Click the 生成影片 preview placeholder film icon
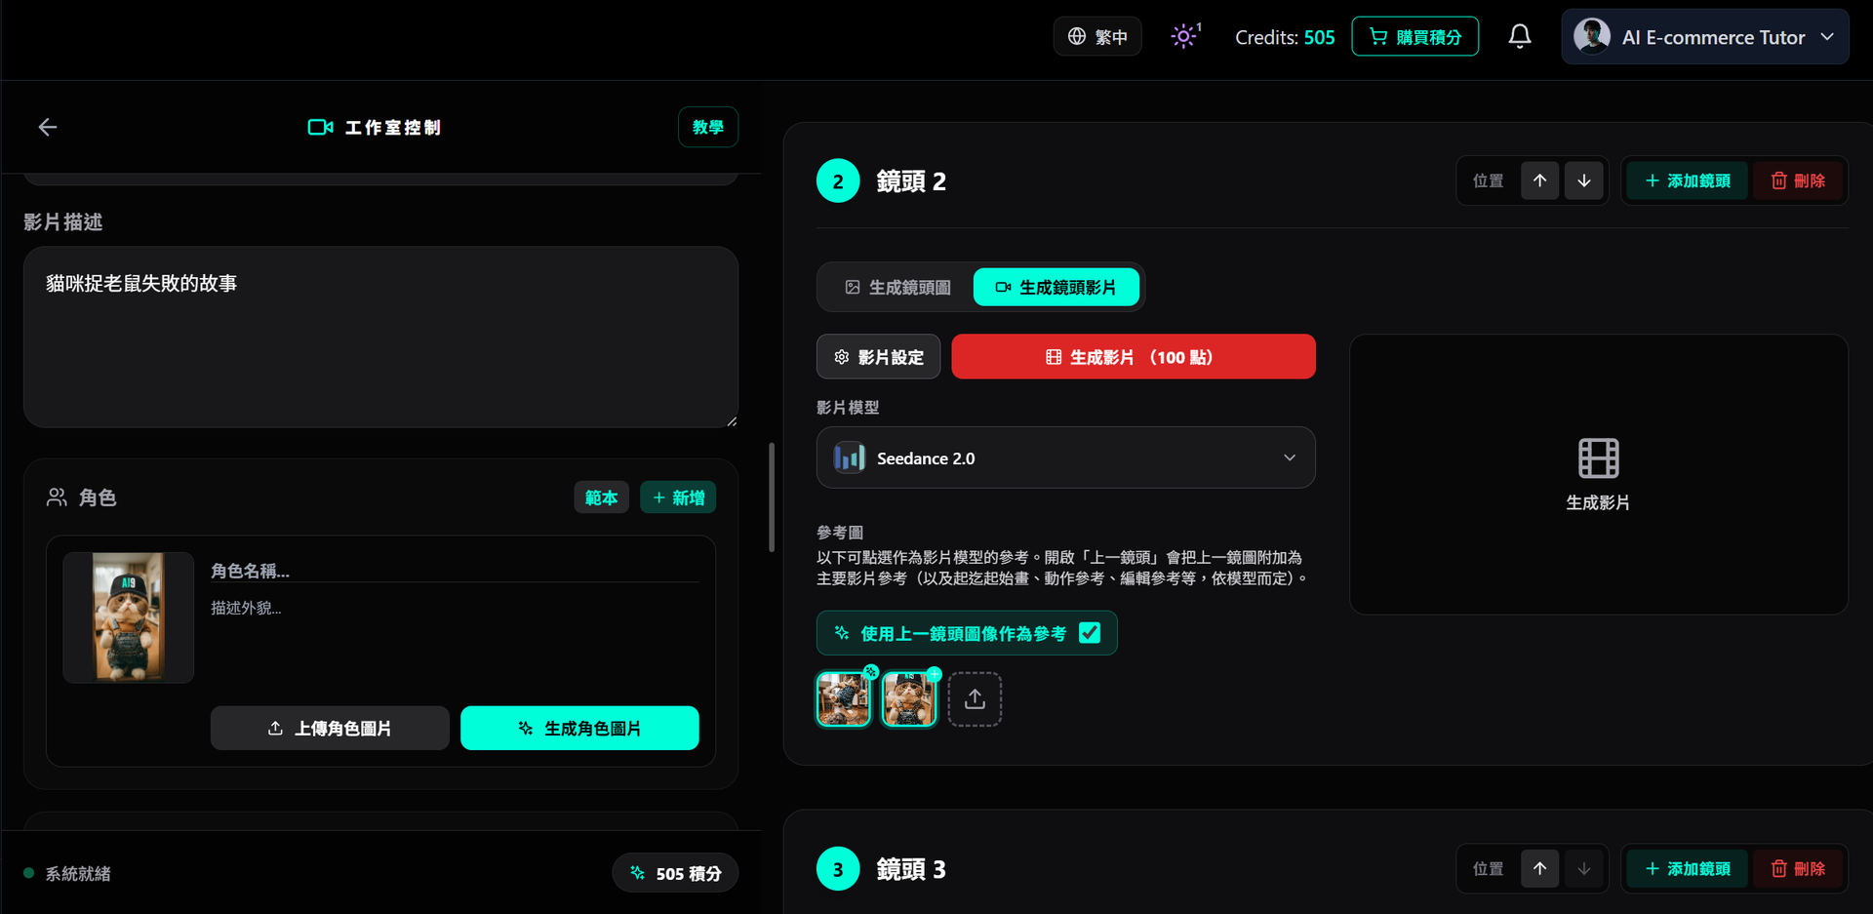Viewport: 1873px width, 914px height. coord(1598,457)
